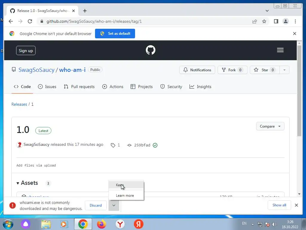Open the Chrome profile avatar icon
The height and width of the screenshot is (230, 306).
click(x=285, y=21)
